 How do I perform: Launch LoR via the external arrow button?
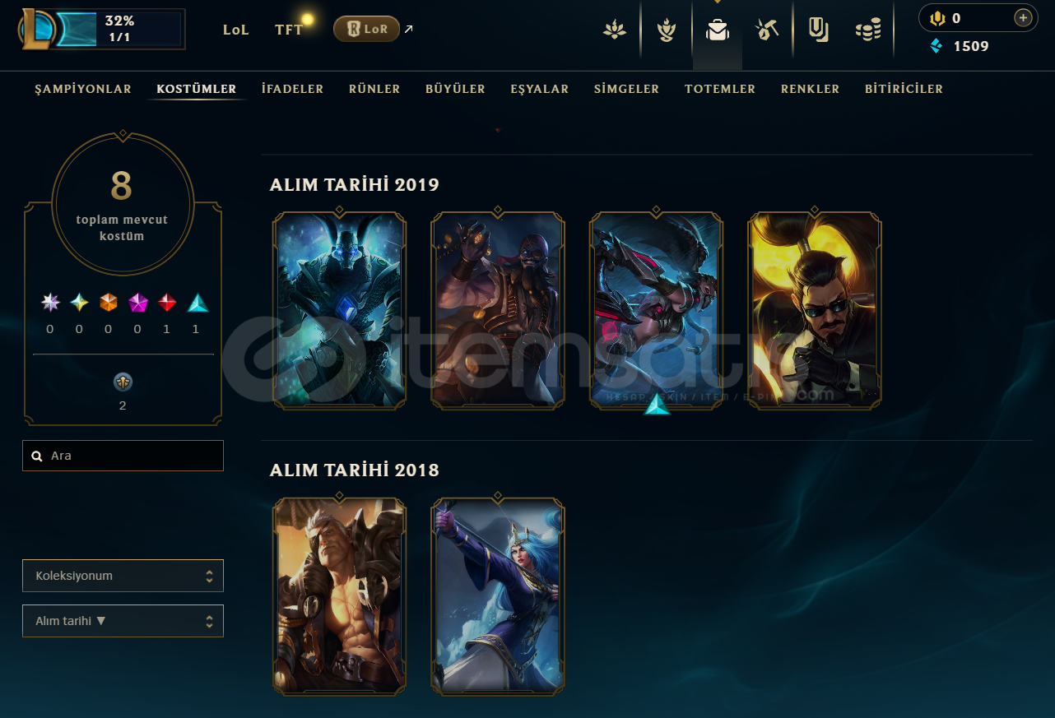(409, 29)
